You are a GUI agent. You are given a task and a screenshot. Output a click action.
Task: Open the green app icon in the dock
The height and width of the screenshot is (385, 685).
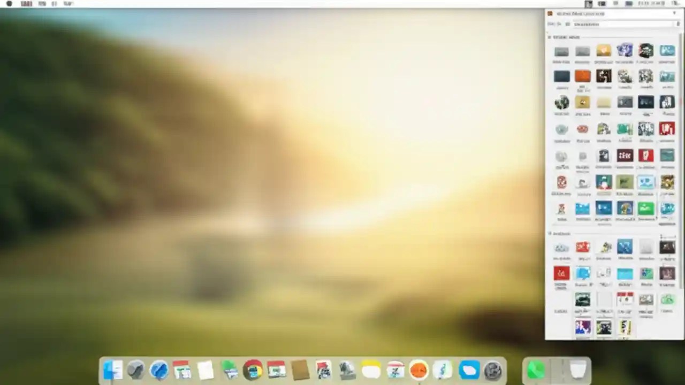(536, 369)
